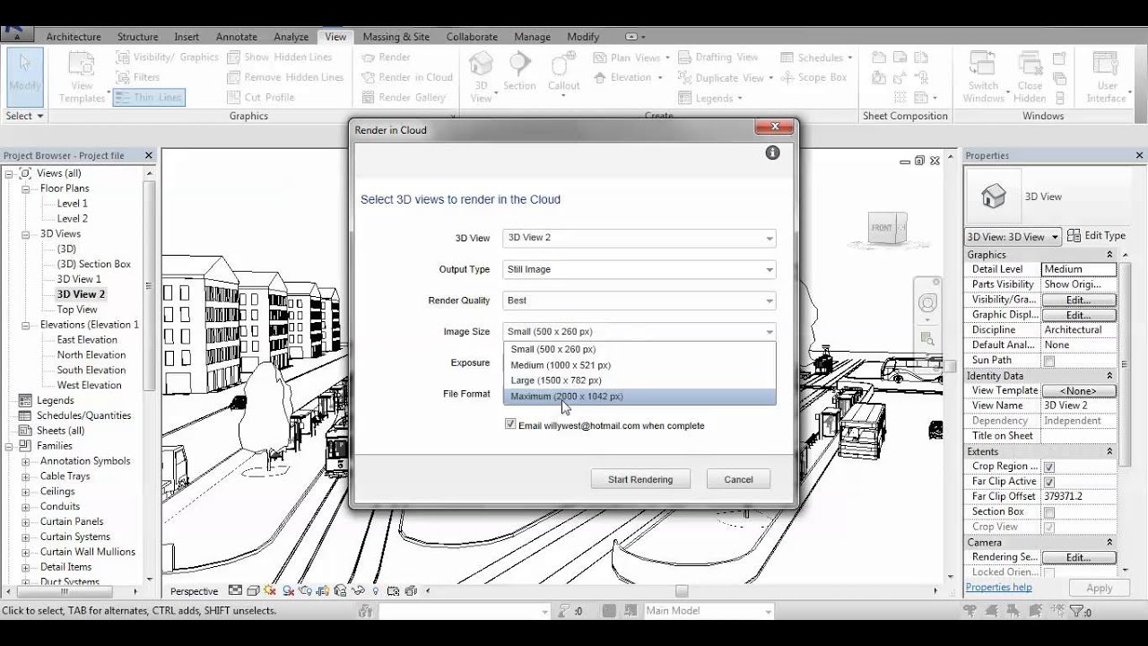Viewport: 1148px width, 646px height.
Task: Switch to the Massing & Site tab
Action: click(396, 37)
